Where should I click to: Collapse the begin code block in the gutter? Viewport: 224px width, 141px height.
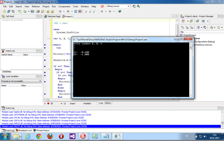pyautogui.click(x=52, y=45)
